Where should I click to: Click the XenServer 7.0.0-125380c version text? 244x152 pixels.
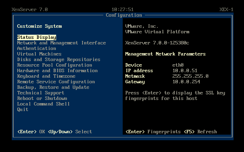tap(157, 43)
